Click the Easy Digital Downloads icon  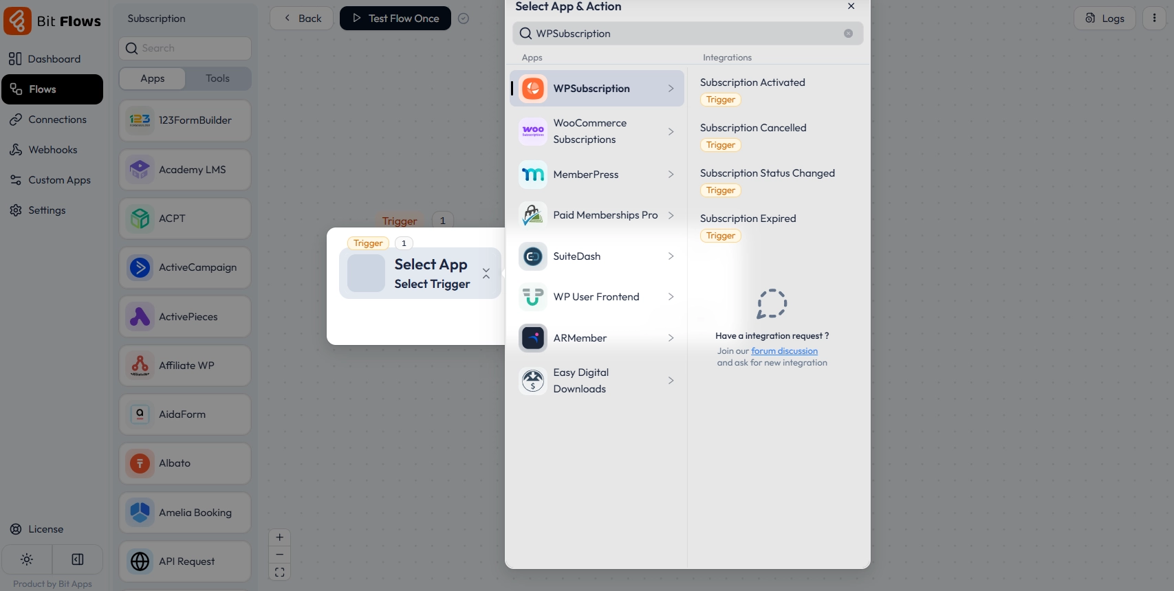[533, 381]
